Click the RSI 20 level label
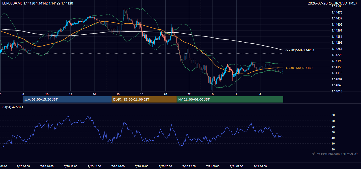Viewport: 361px width, 169px height. (333, 149)
